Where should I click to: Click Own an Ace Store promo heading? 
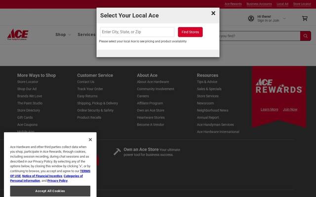[x=141, y=150]
